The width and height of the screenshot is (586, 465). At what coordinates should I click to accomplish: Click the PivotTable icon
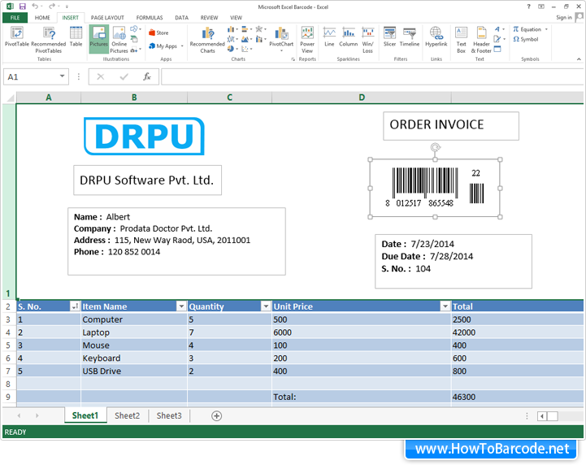point(17,37)
